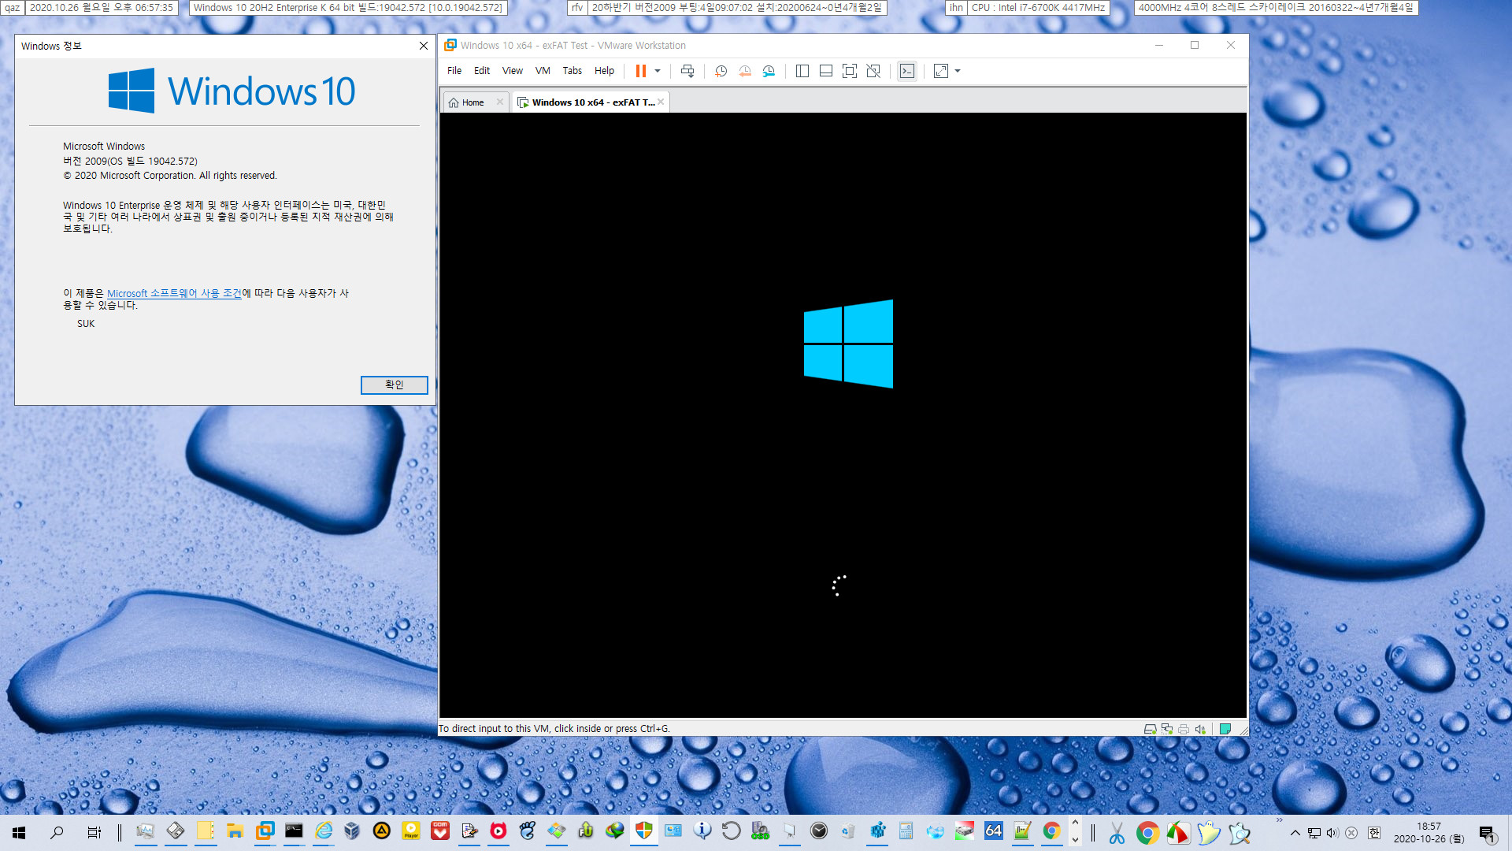Image resolution: width=1512 pixels, height=851 pixels.
Task: Open the clock app taskbar icon
Action: click(x=819, y=831)
